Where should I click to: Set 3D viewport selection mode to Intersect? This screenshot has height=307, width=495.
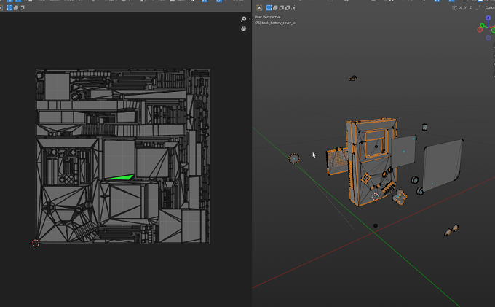pyautogui.click(x=293, y=7)
